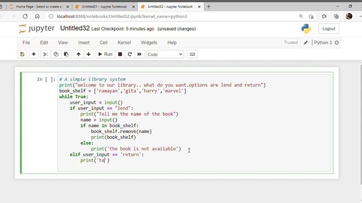The height and width of the screenshot is (203, 362).
Task: Add page to favorites star icon
Action: pos(311,16)
